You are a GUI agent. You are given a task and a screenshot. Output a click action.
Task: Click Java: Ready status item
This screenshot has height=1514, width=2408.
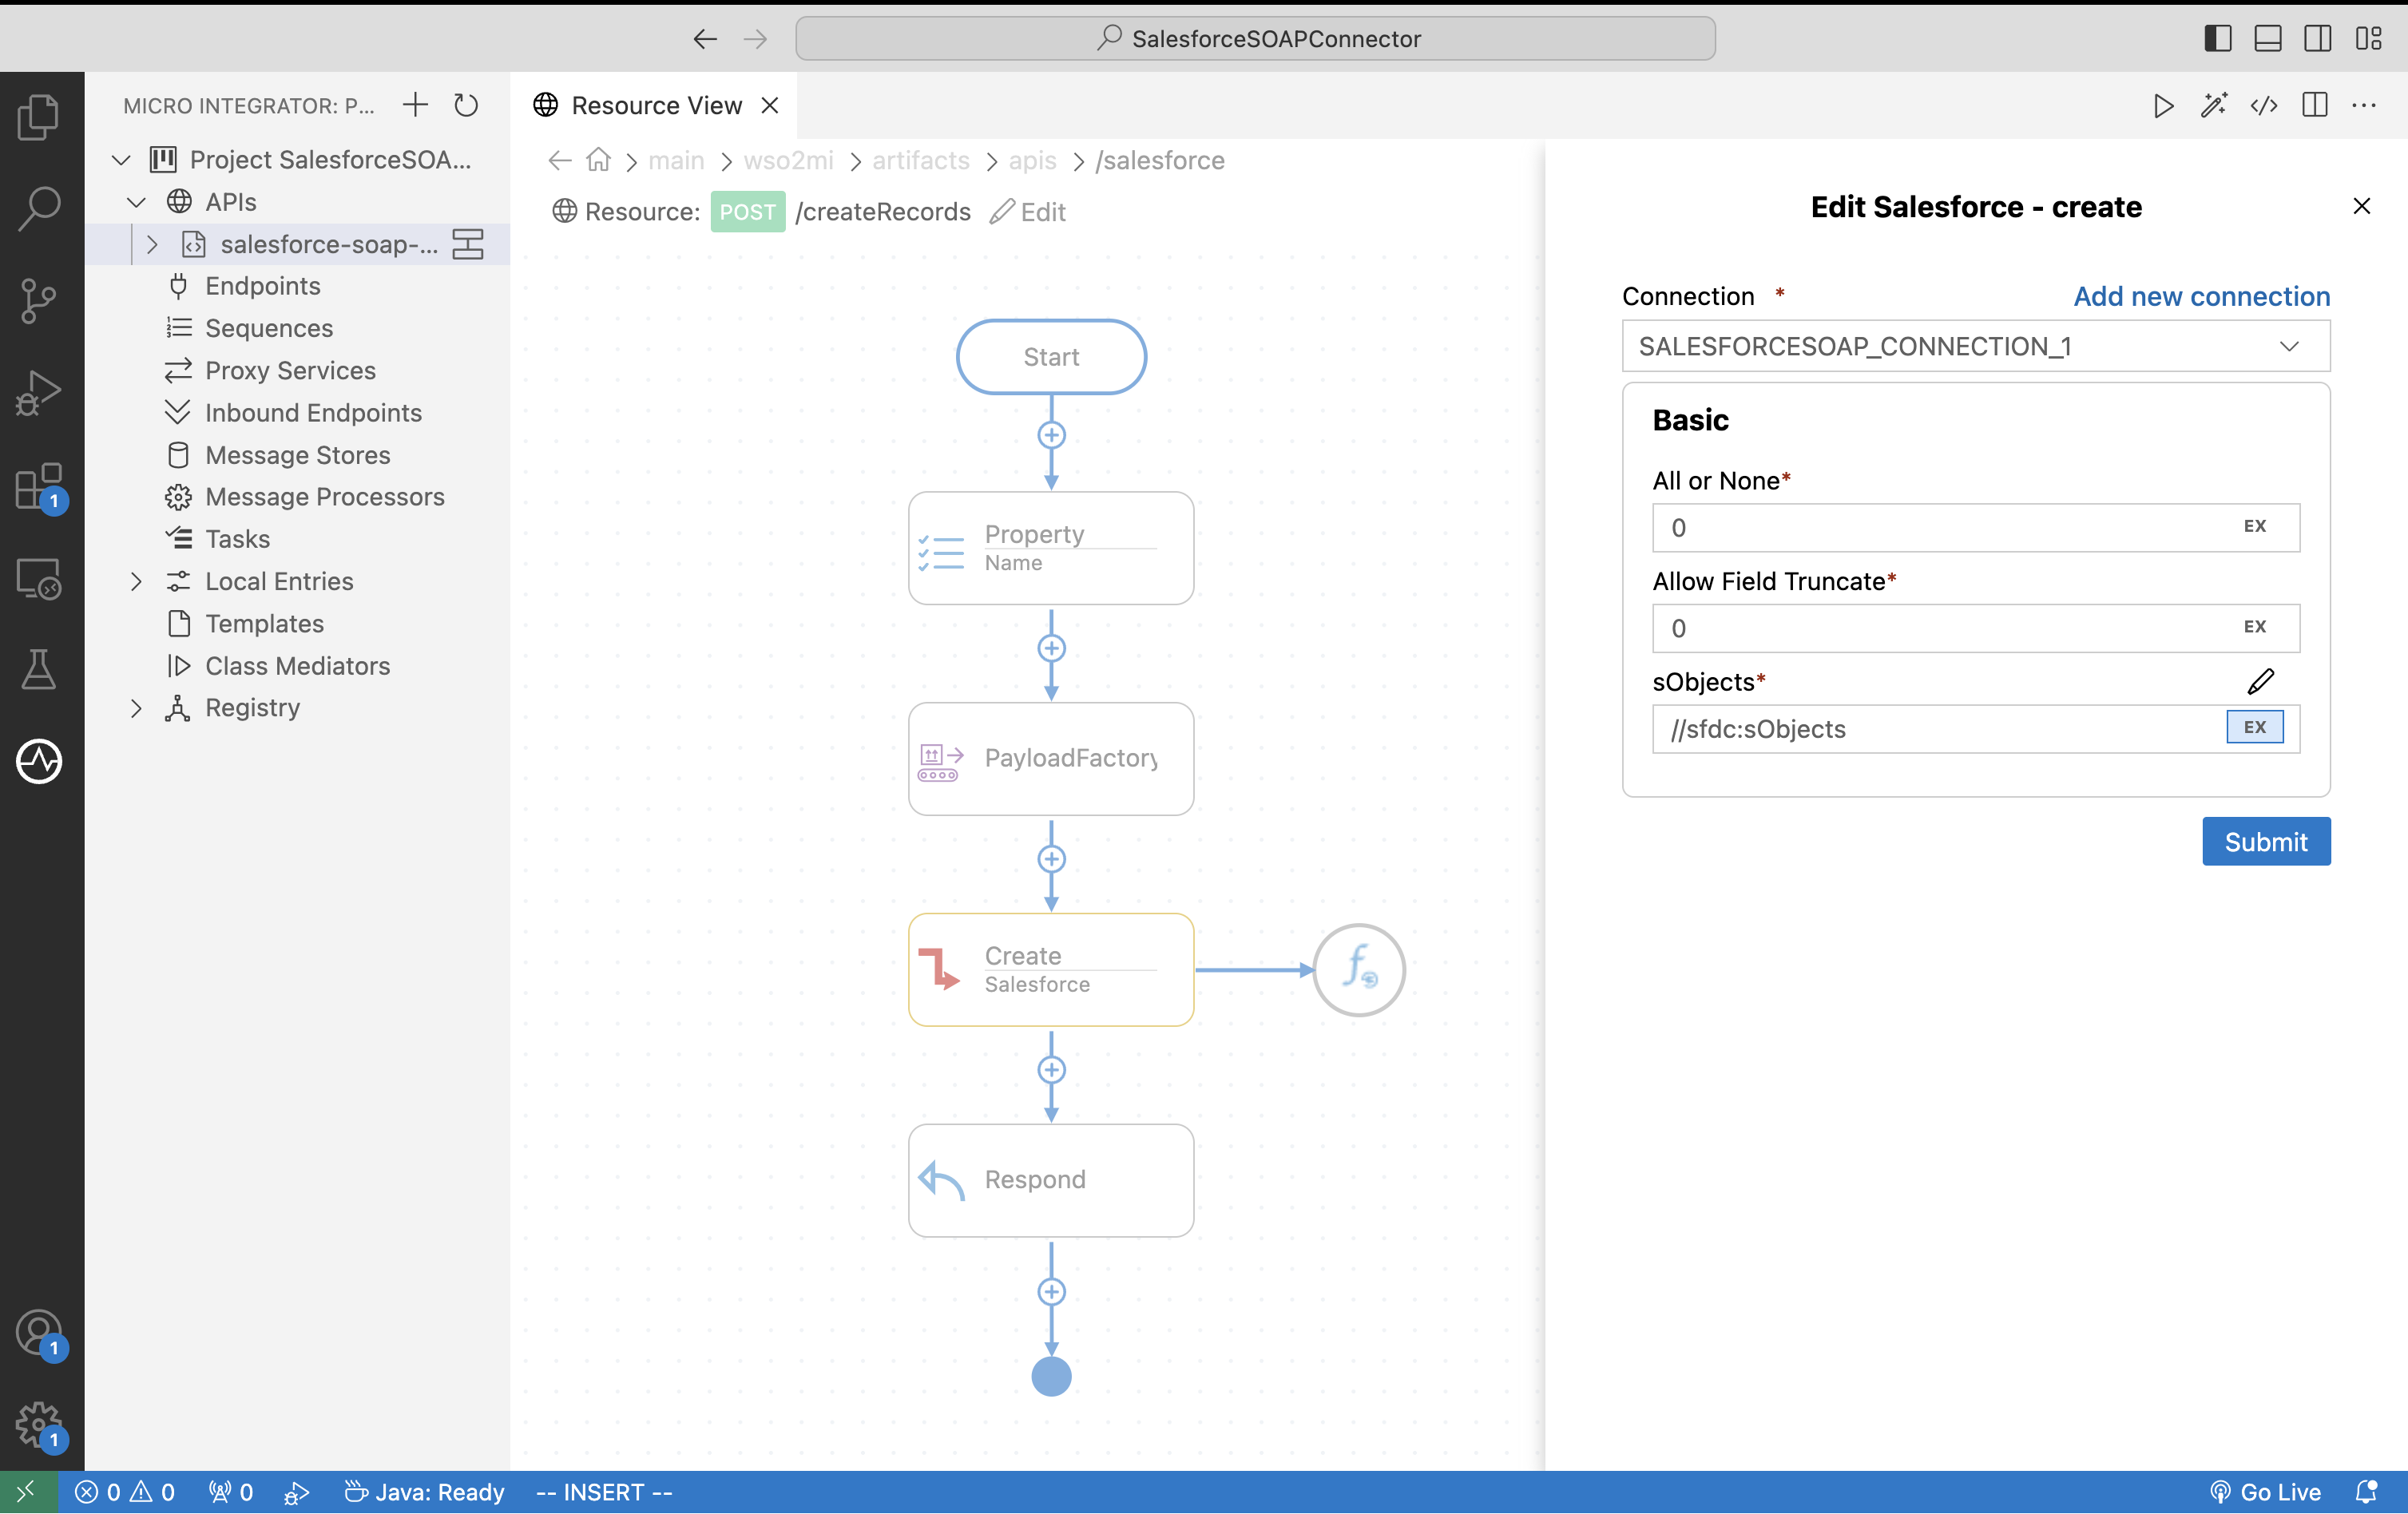click(424, 1492)
